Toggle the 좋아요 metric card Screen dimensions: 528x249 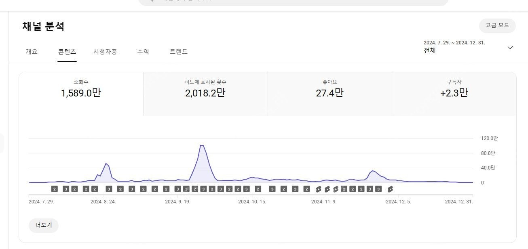pyautogui.click(x=329, y=93)
